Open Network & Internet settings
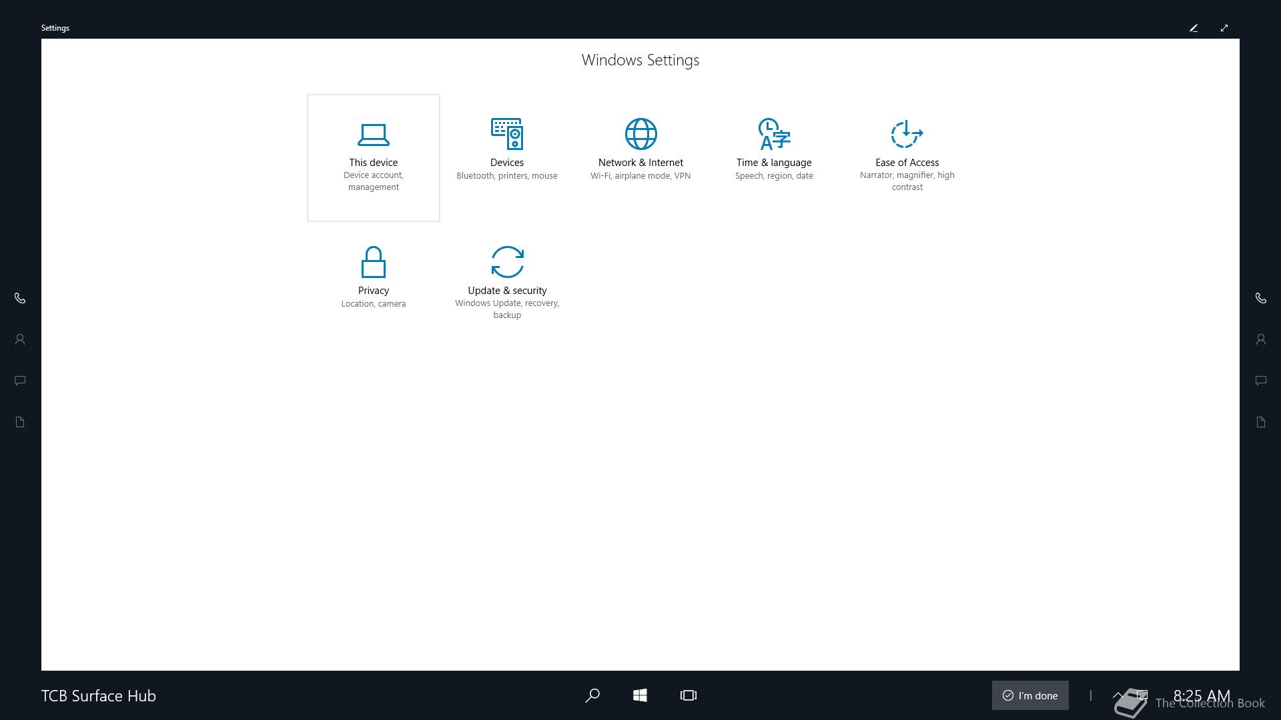Viewport: 1281px width, 720px height. (640, 158)
